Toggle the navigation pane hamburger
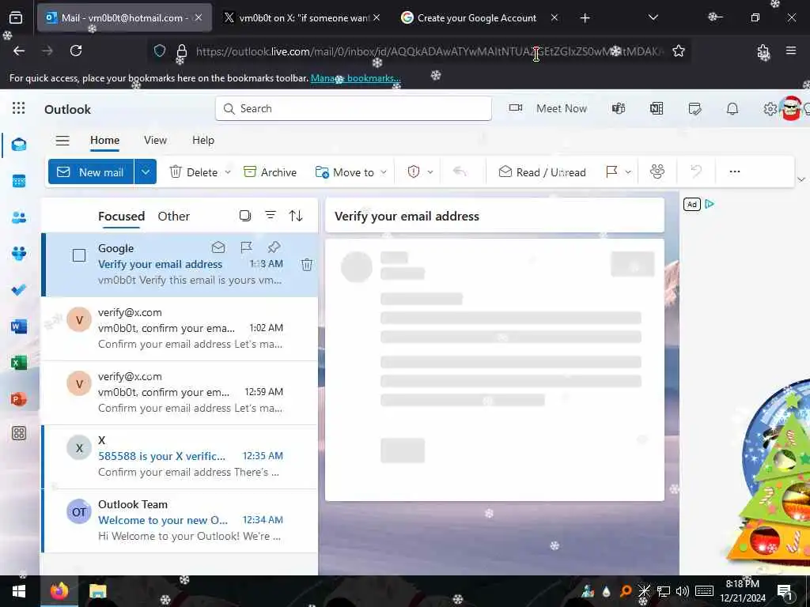Image resolution: width=810 pixels, height=607 pixels. click(62, 141)
